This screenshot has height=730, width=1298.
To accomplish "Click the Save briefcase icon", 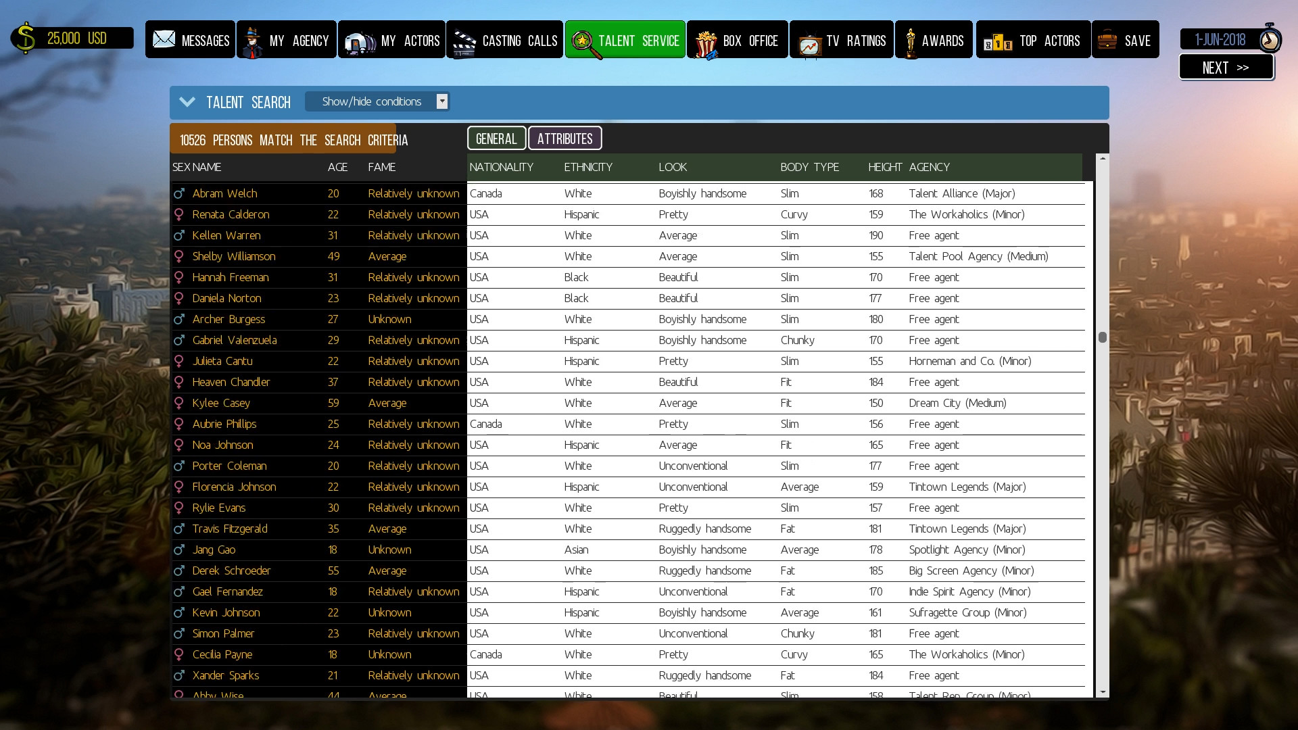I will [1107, 40].
